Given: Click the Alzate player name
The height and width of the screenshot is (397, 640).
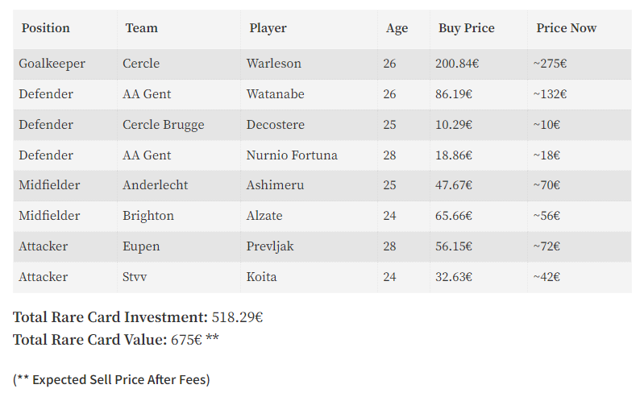Looking at the screenshot, I should [264, 216].
